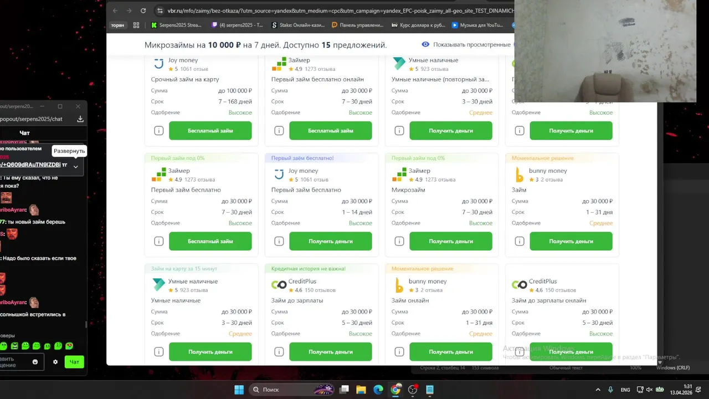Click bunny money logo on Займ онлайн card

[399, 285]
